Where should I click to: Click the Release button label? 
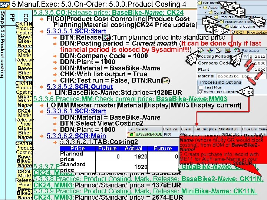(x=250, y=50)
